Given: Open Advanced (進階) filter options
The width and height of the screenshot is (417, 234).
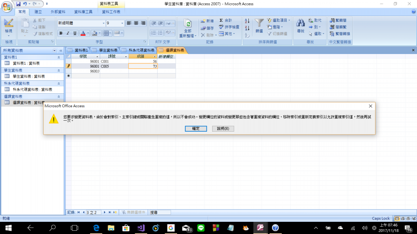Looking at the screenshot, I should tap(275, 27).
